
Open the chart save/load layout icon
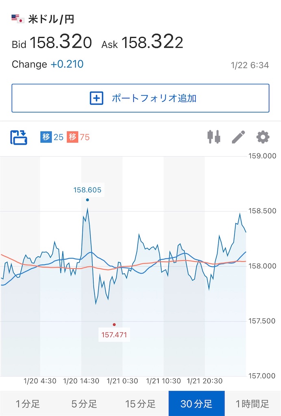pos(17,137)
